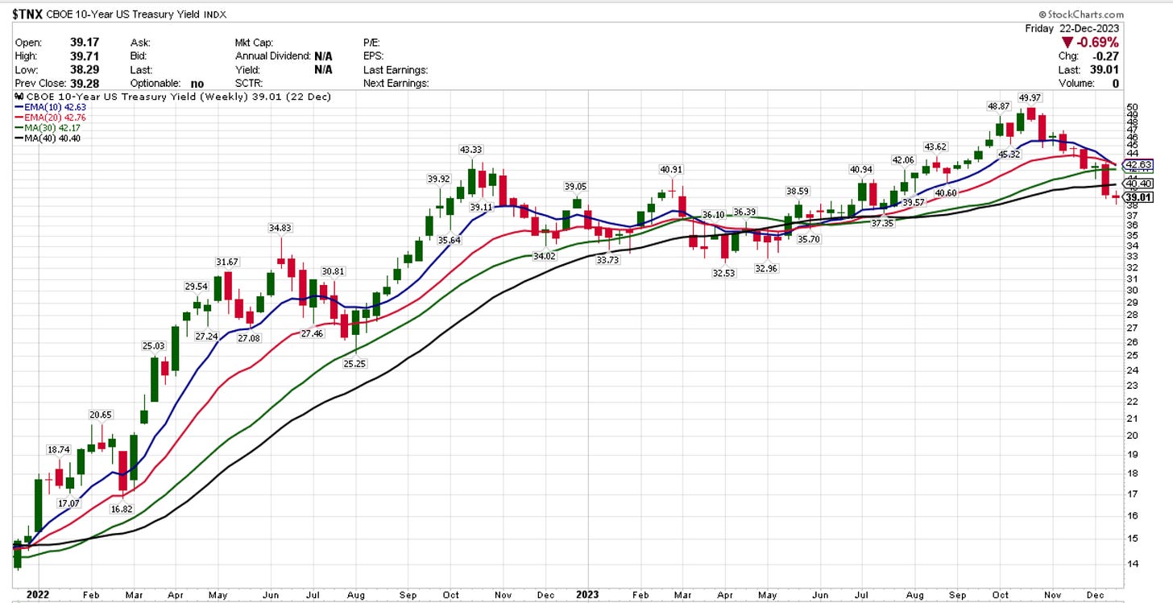
Task: Click the 48.87 price label
Action: (x=1001, y=106)
